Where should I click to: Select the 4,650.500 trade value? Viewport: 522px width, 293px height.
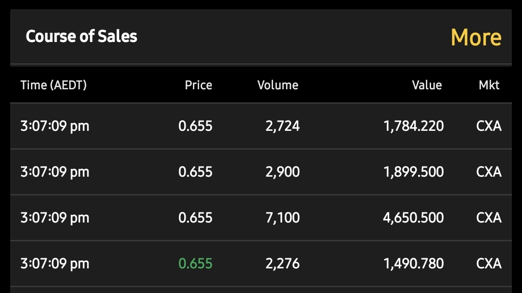point(413,218)
